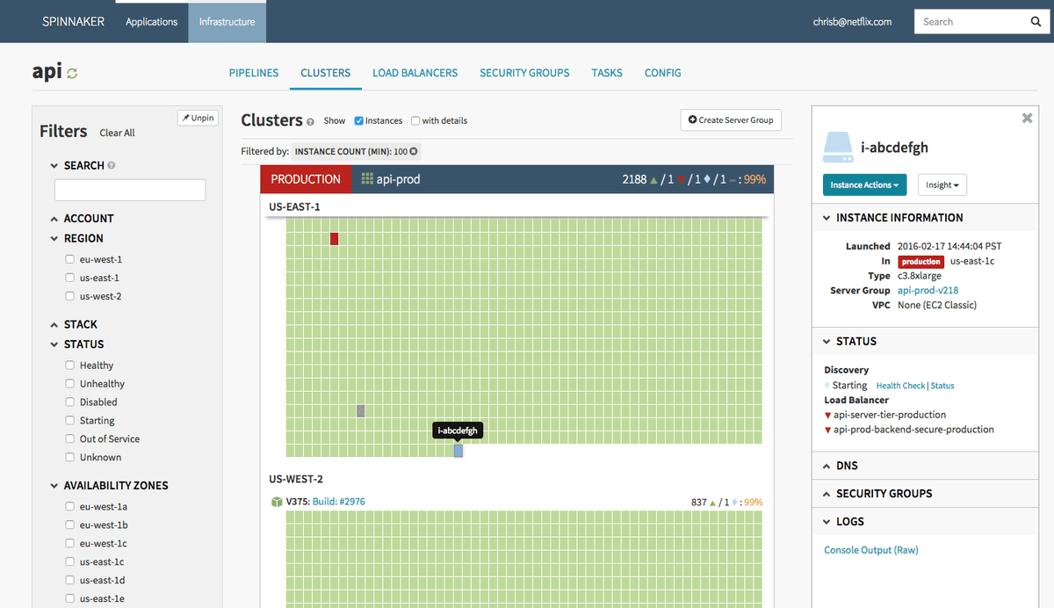The height and width of the screenshot is (608, 1054).
Task: Open the Build: #2976 link
Action: click(x=339, y=502)
